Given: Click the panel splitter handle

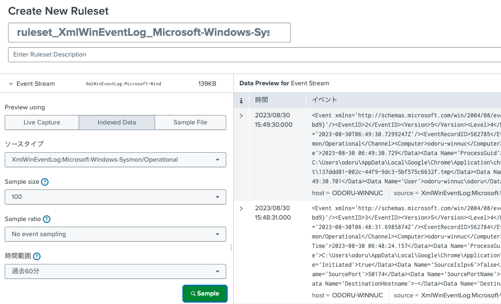Looking at the screenshot, I should tap(231, 247).
